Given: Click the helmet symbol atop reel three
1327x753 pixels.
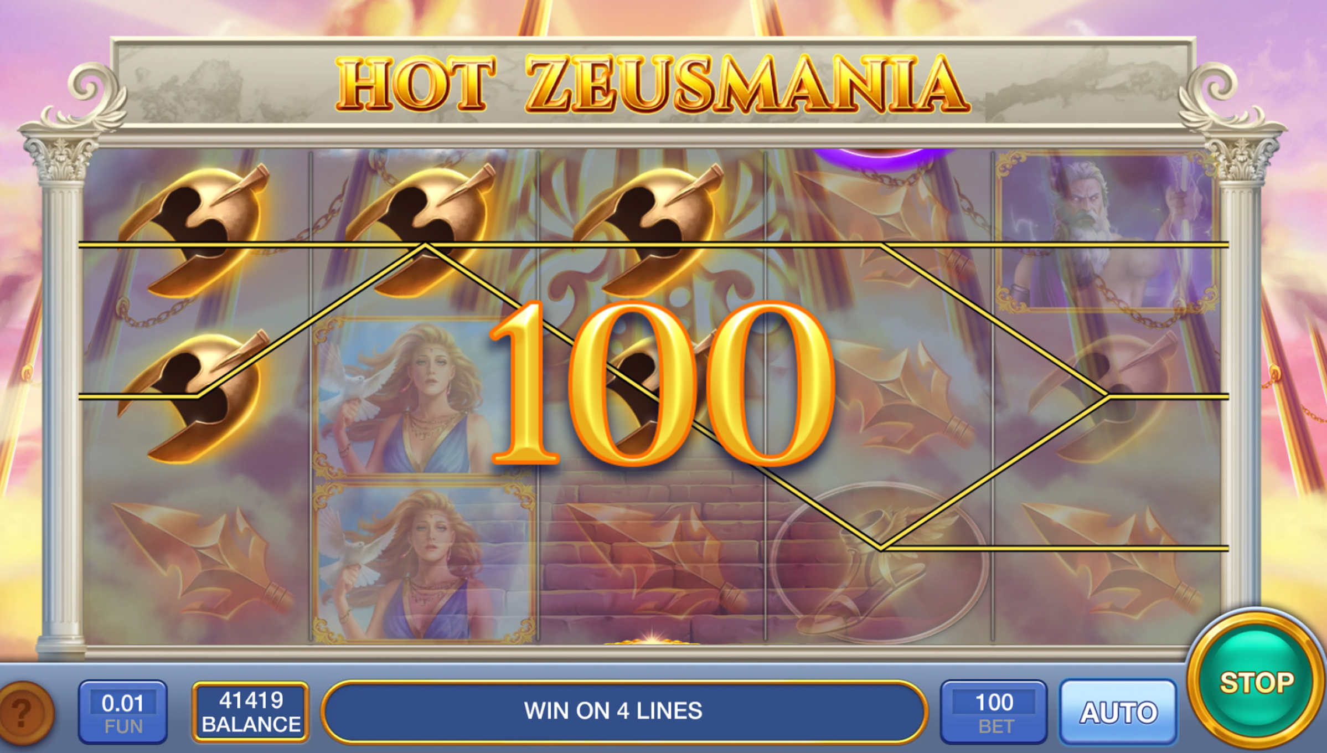Looking at the screenshot, I should (x=649, y=230).
